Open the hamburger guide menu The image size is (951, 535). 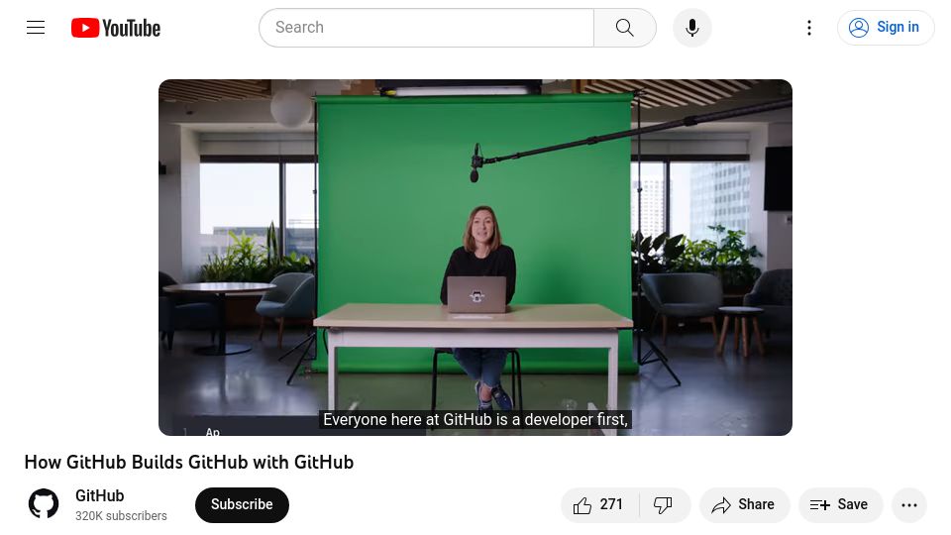[36, 28]
